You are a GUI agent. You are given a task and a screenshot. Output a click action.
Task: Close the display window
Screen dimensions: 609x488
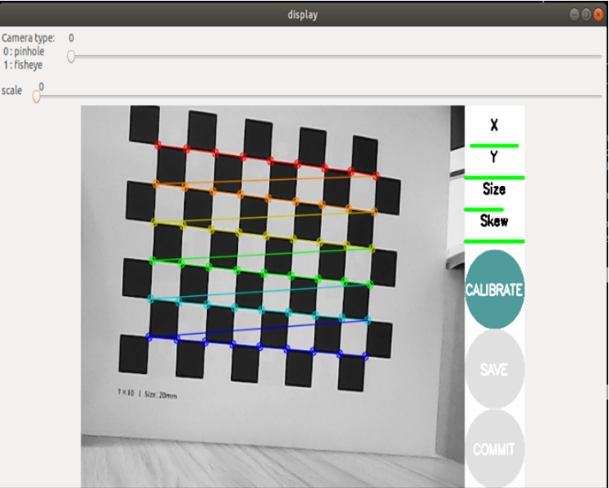pyautogui.click(x=598, y=15)
